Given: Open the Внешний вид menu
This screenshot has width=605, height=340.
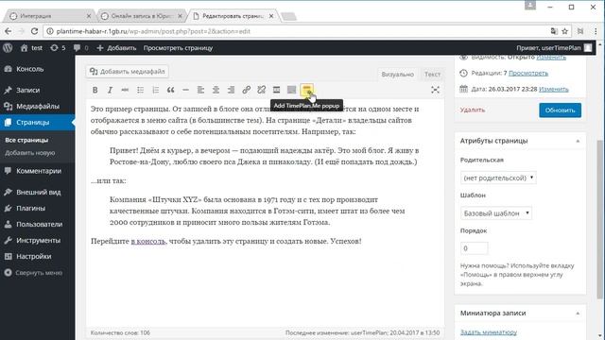Looking at the screenshot, I should (38, 192).
